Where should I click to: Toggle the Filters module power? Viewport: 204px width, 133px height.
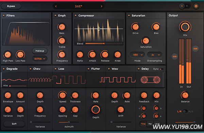pos(4,15)
